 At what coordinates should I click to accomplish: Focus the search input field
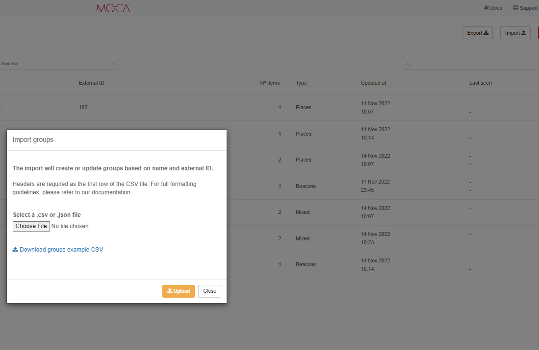pyautogui.click(x=471, y=64)
